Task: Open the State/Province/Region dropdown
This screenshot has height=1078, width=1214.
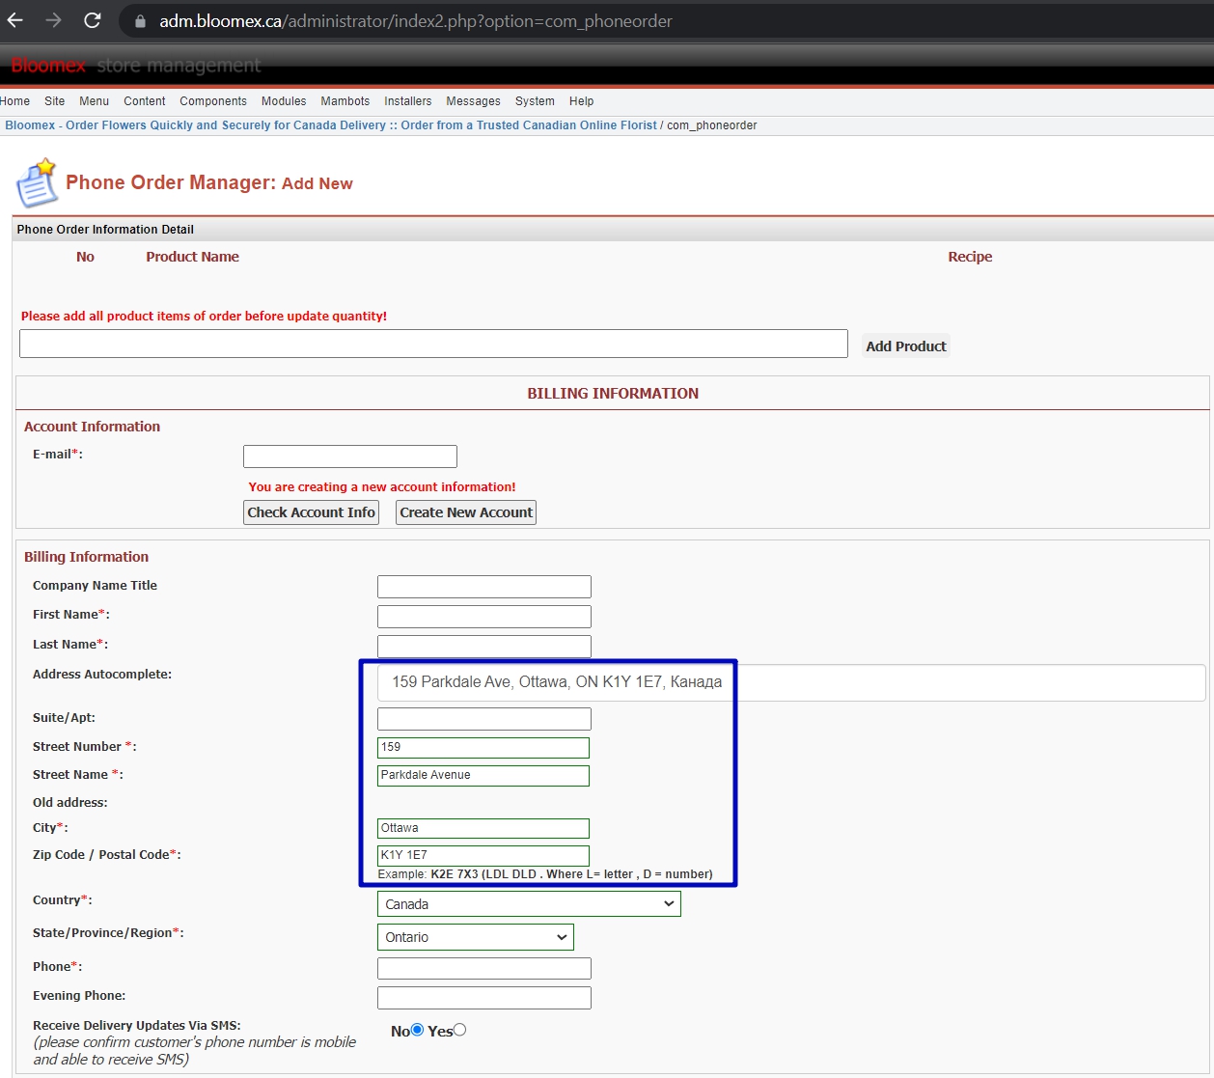Action: point(476,937)
